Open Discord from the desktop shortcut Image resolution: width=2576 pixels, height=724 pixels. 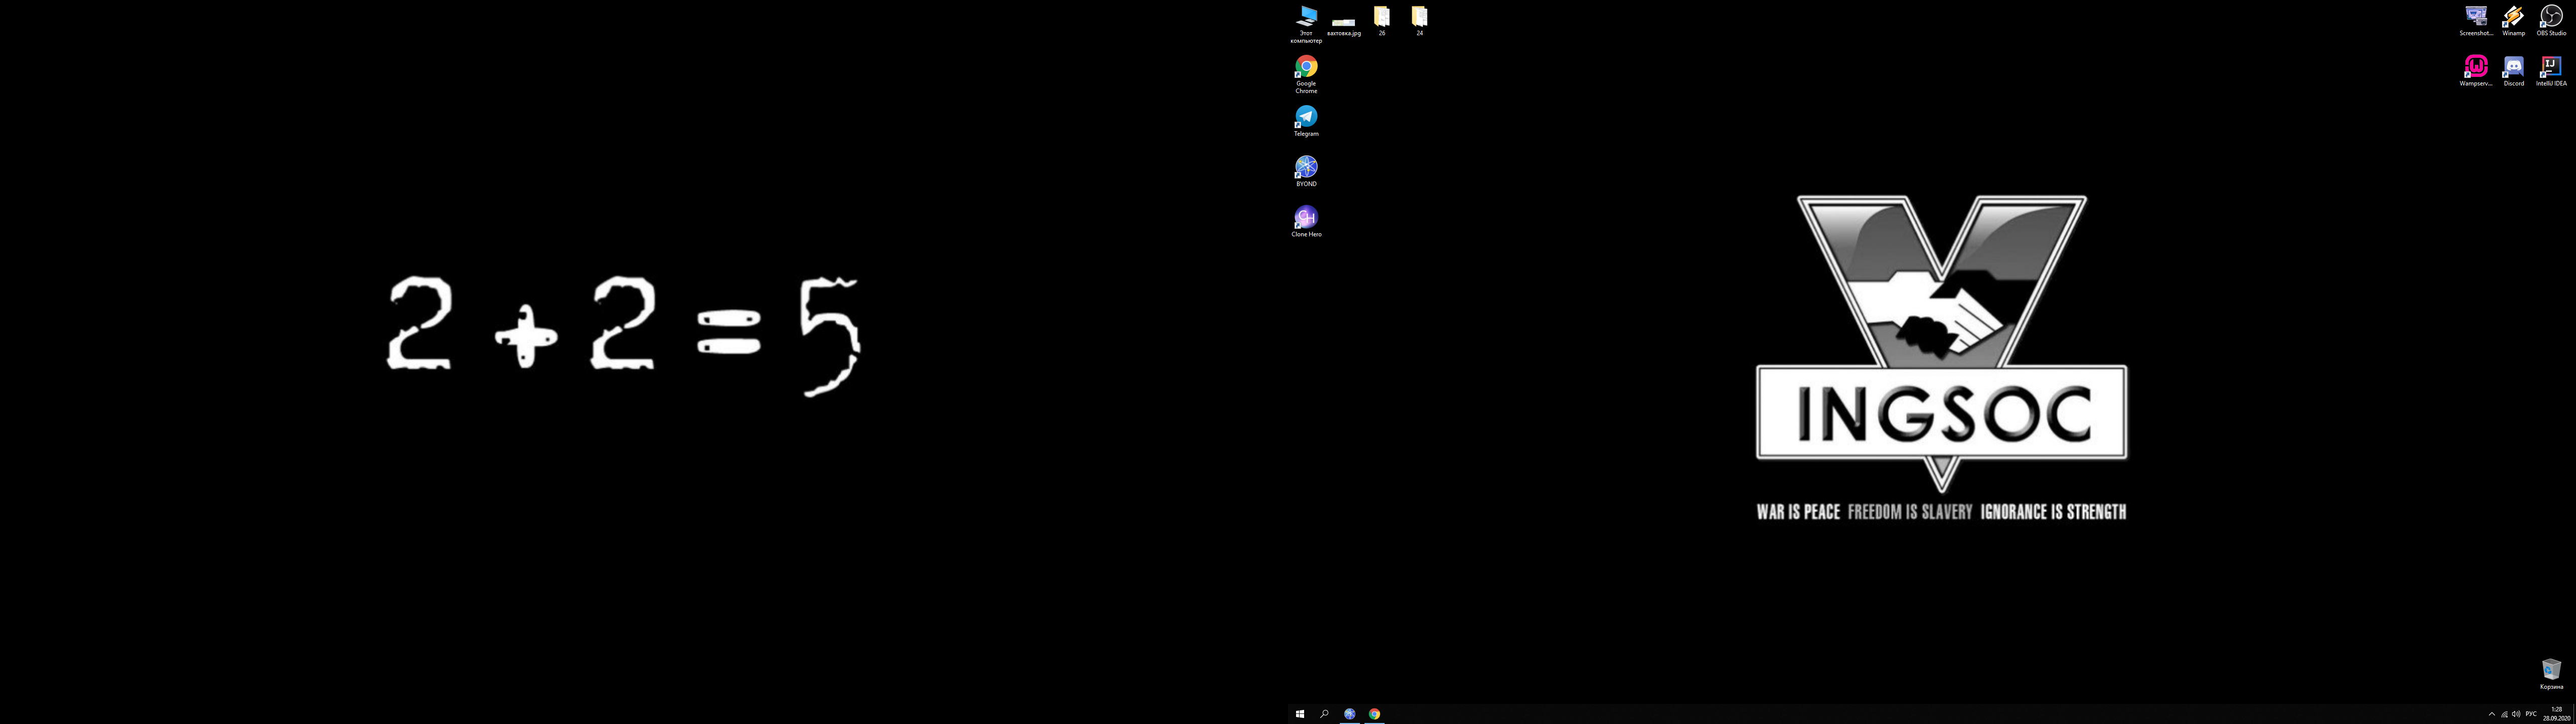coord(2513,71)
